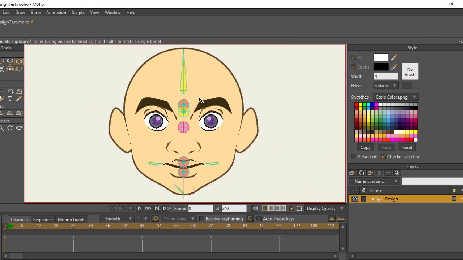
Task: Open the Onion Skins dropdown
Action: 179,219
